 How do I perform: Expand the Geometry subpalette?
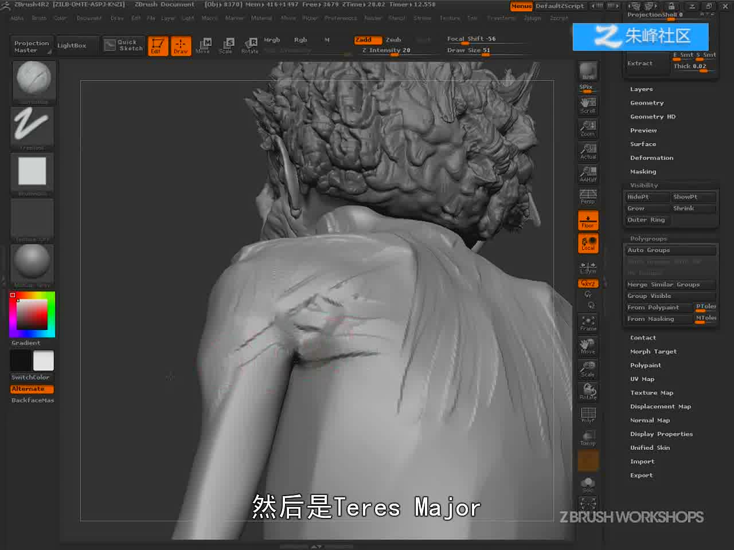647,103
